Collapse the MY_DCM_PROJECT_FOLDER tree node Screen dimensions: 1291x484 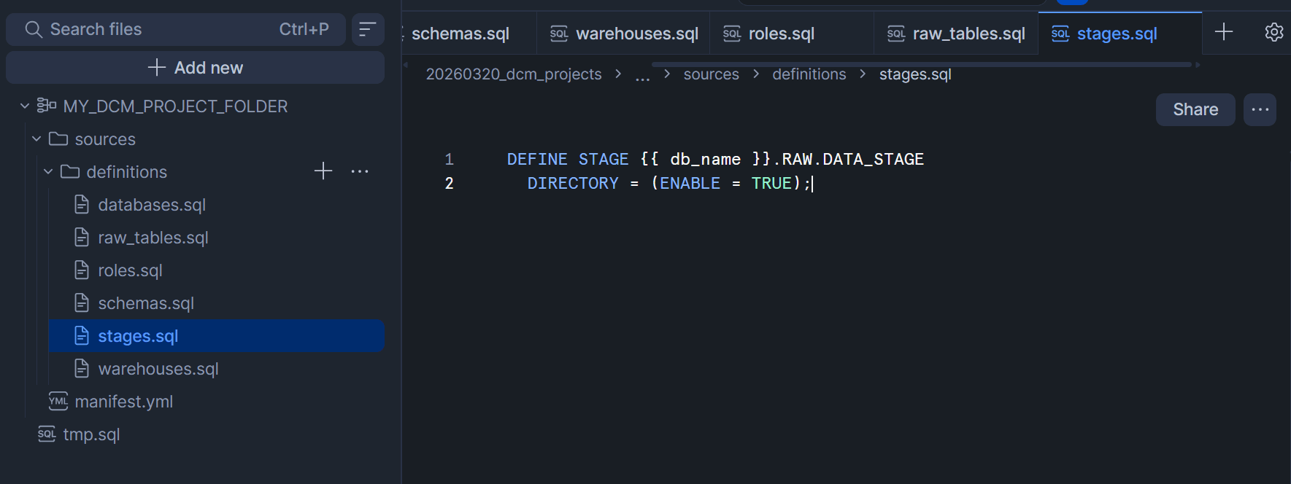tap(25, 106)
